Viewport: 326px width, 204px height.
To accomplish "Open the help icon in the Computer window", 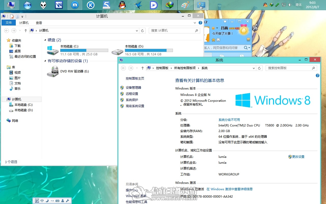I will tap(200, 23).
